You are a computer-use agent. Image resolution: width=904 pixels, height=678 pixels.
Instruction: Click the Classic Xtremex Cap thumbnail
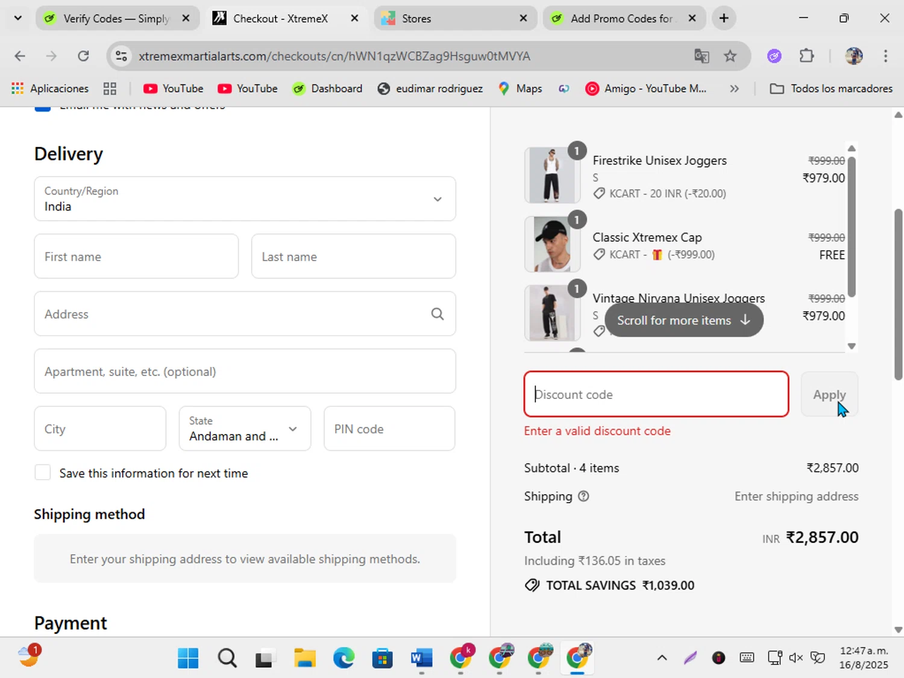552,244
